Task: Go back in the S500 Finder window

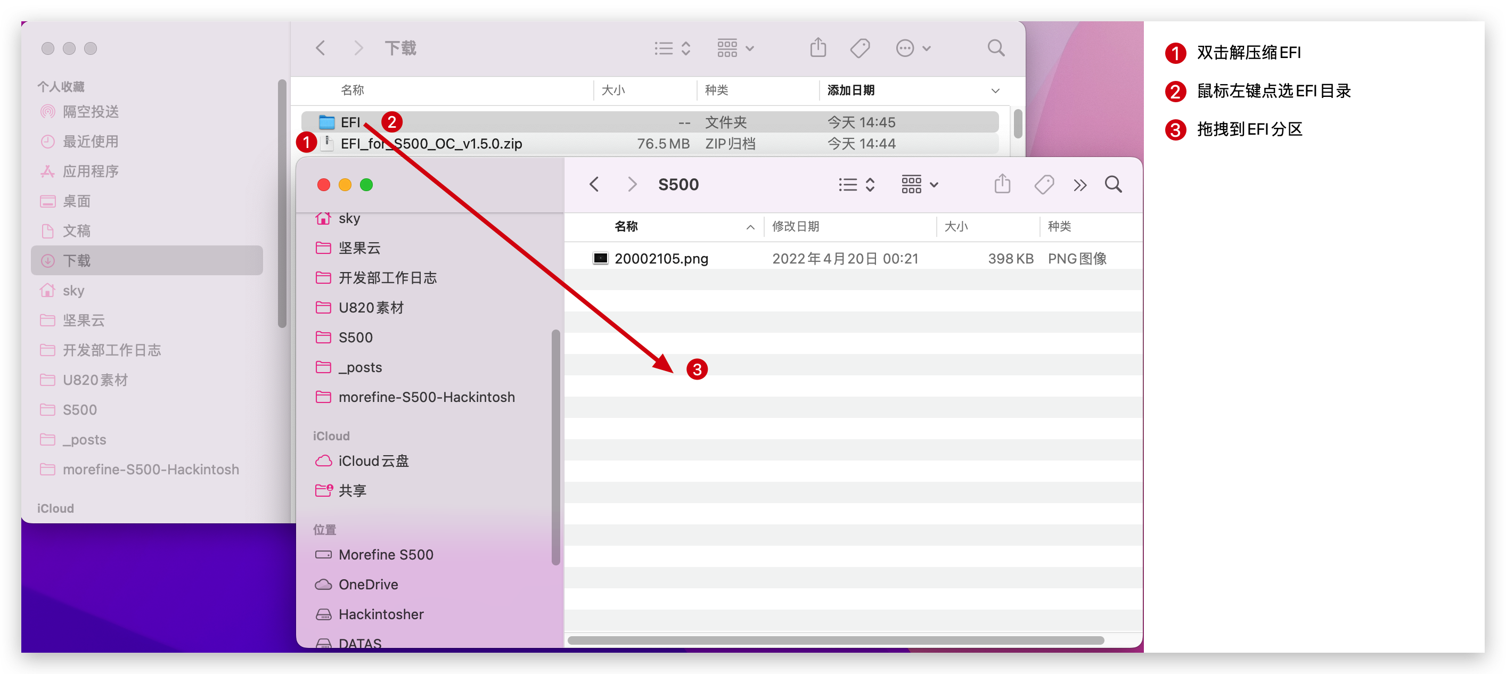Action: click(x=594, y=185)
